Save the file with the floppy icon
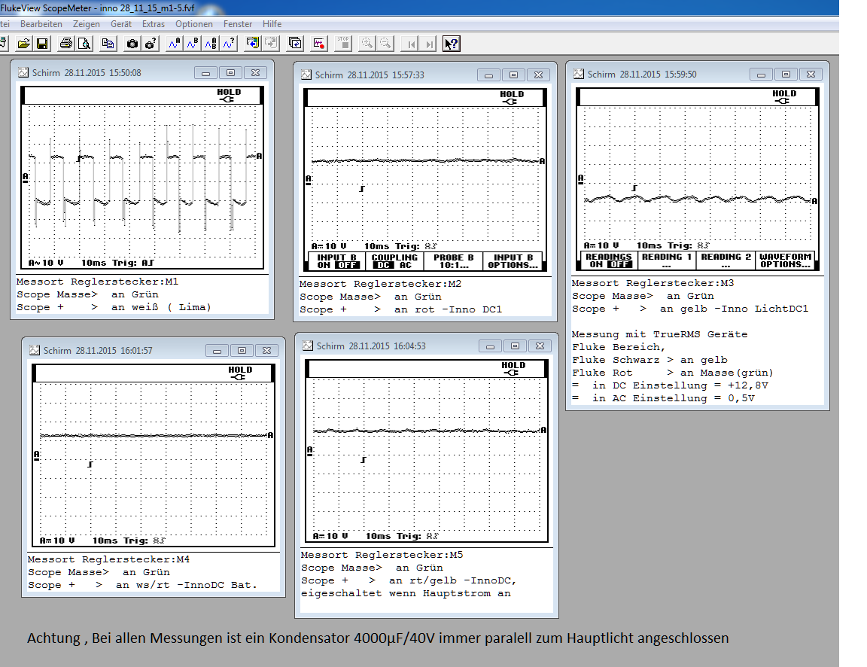867x667 pixels. (x=42, y=44)
